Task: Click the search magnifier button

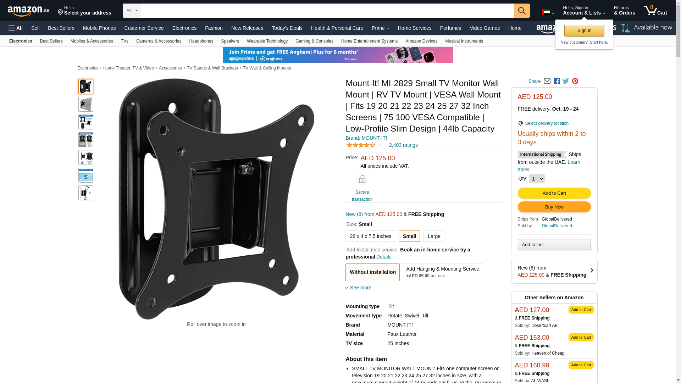Action: pos(521,11)
